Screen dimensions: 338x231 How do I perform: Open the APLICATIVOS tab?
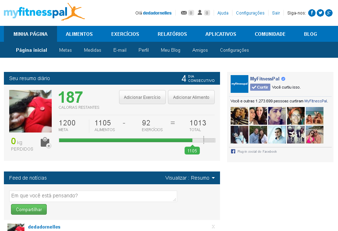[x=221, y=34]
